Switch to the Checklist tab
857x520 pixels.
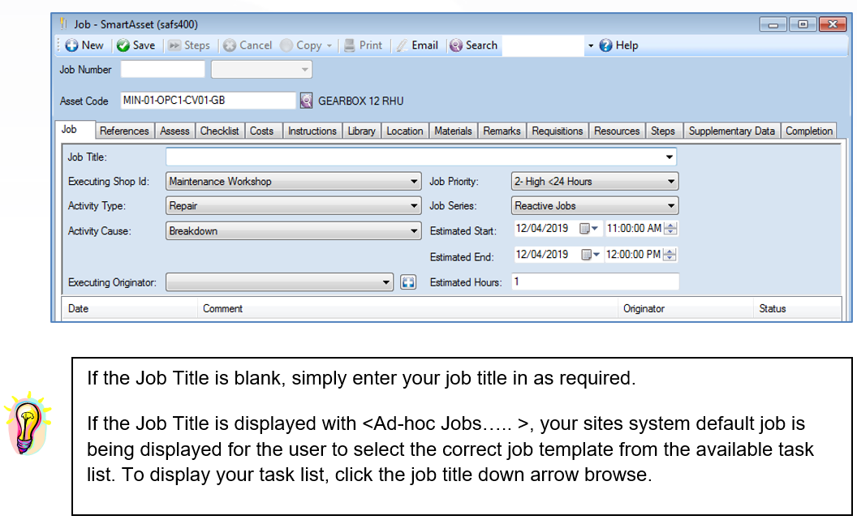click(219, 131)
